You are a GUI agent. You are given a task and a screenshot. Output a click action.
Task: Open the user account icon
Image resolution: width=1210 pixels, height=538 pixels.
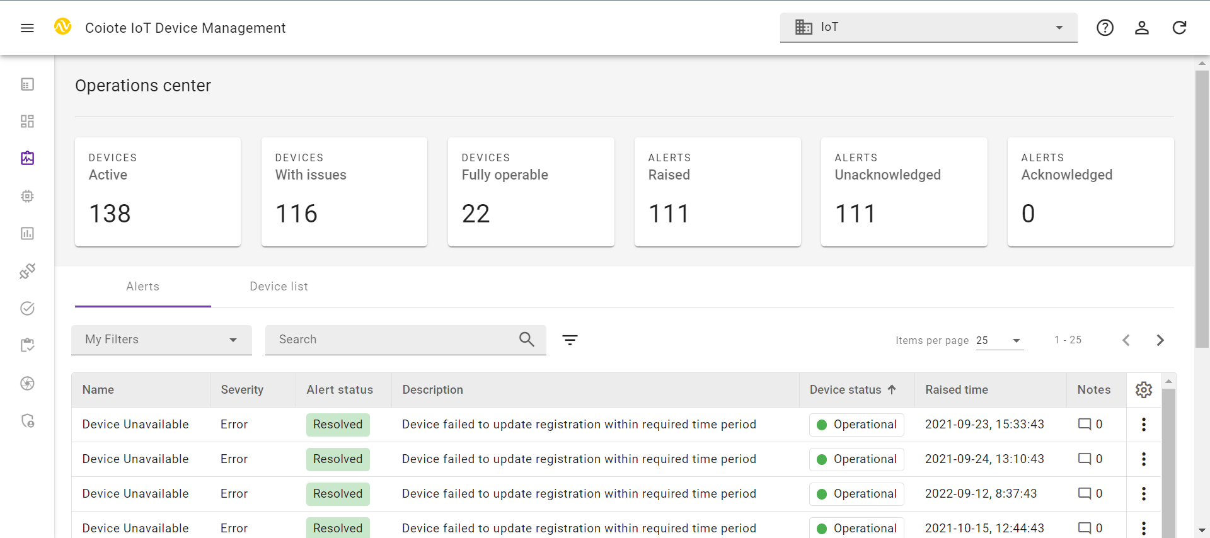[x=1142, y=28]
